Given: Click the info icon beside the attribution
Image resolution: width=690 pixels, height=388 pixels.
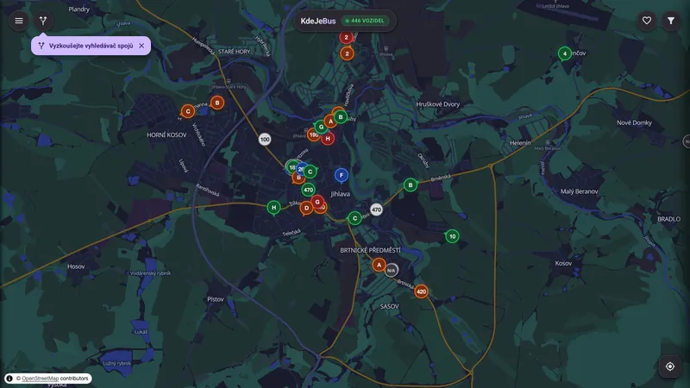Looking at the screenshot, I should pos(9,379).
